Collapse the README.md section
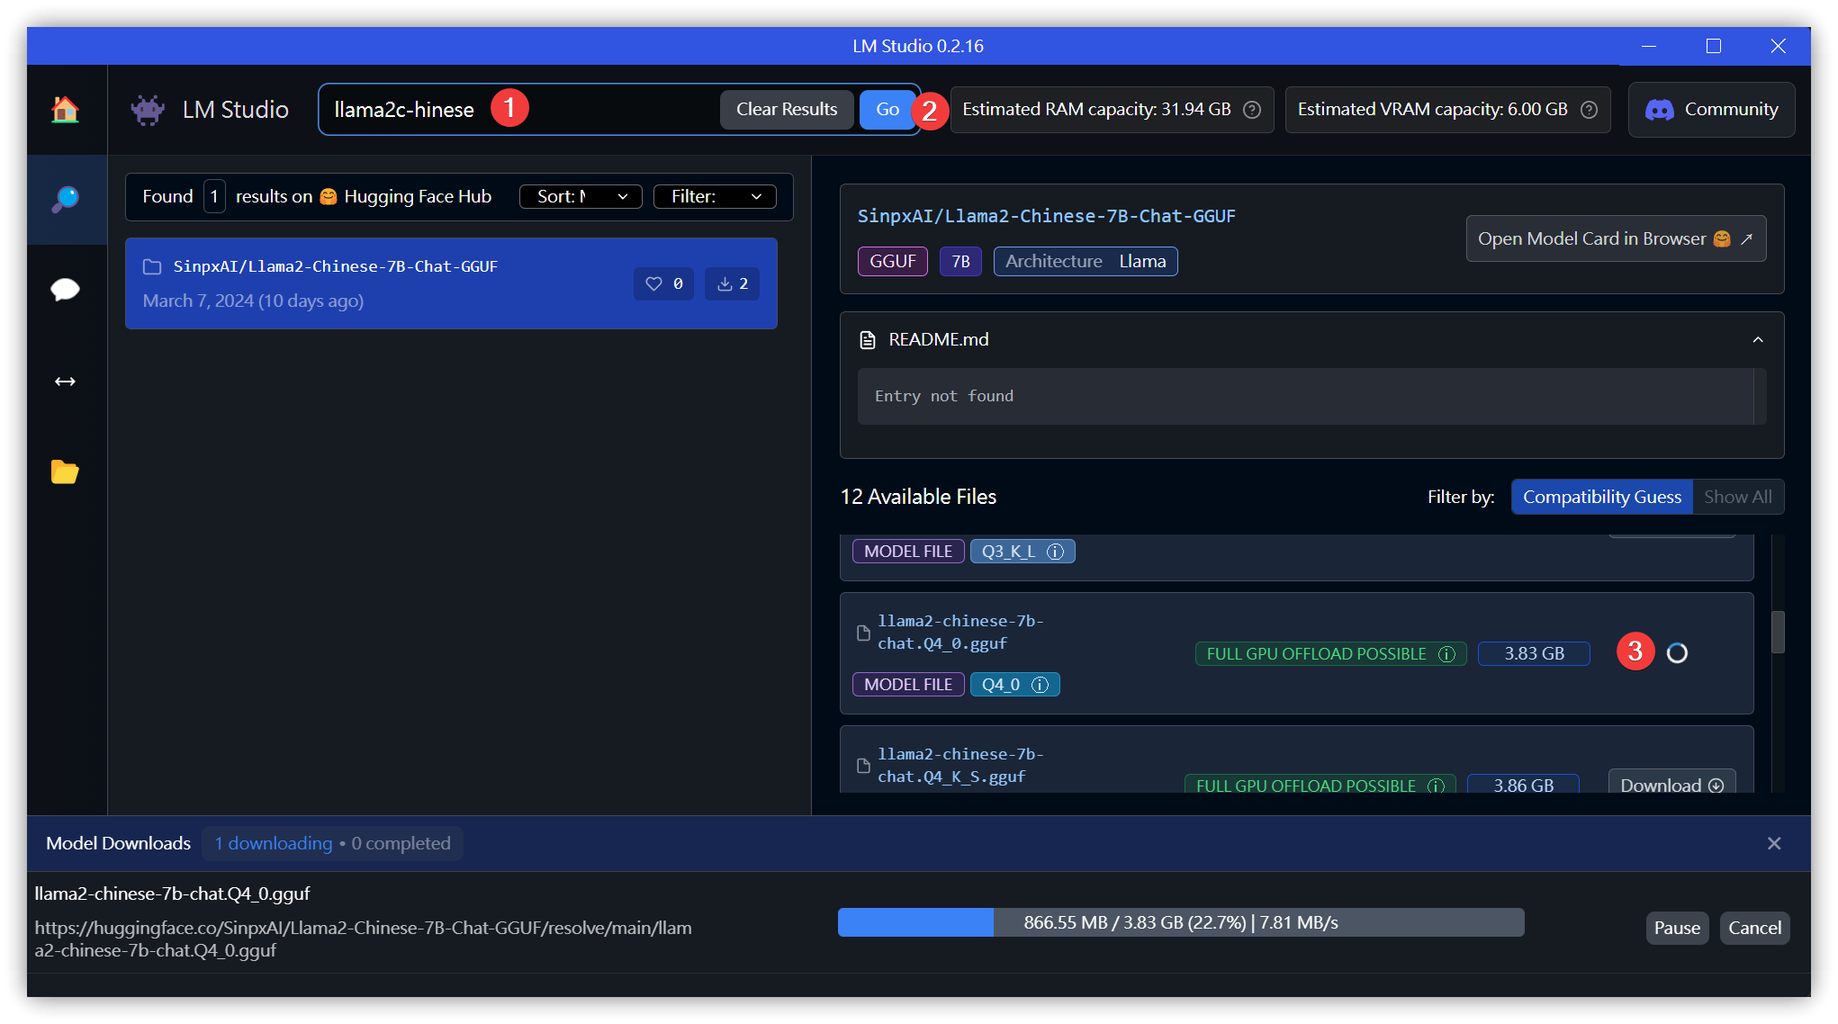This screenshot has height=1024, width=1838. (1757, 340)
